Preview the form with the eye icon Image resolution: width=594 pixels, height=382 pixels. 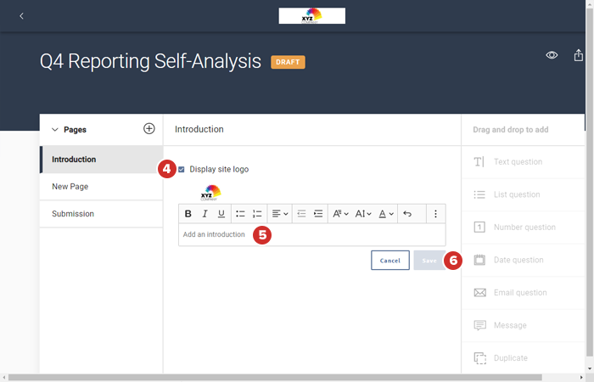click(552, 55)
